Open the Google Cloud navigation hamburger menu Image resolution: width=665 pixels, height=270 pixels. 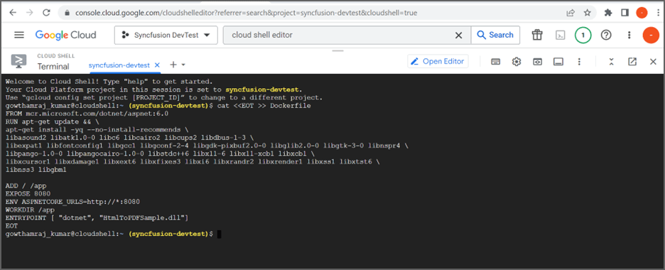click(19, 35)
